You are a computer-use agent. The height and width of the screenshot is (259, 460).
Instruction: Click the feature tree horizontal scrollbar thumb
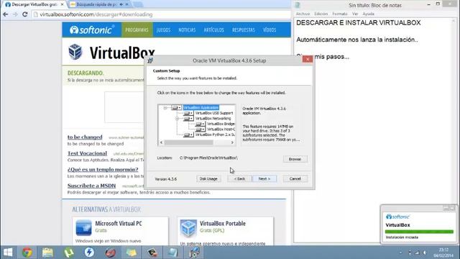188,142
